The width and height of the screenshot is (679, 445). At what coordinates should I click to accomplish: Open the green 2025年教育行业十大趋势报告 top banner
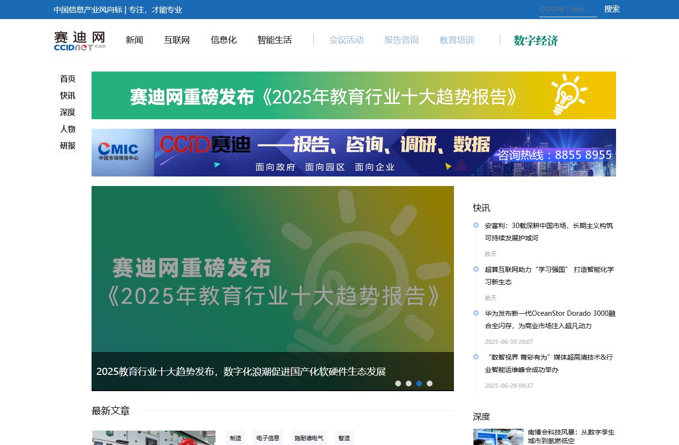point(354,95)
